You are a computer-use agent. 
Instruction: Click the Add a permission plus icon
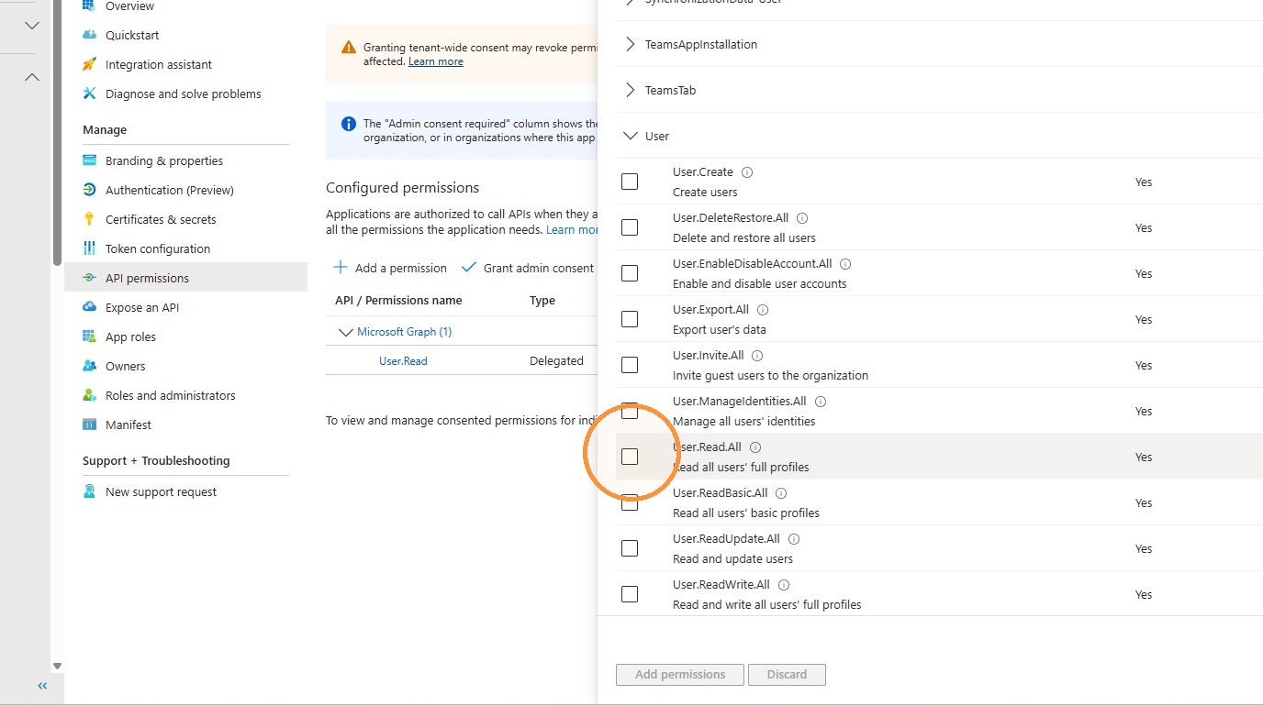click(x=341, y=268)
